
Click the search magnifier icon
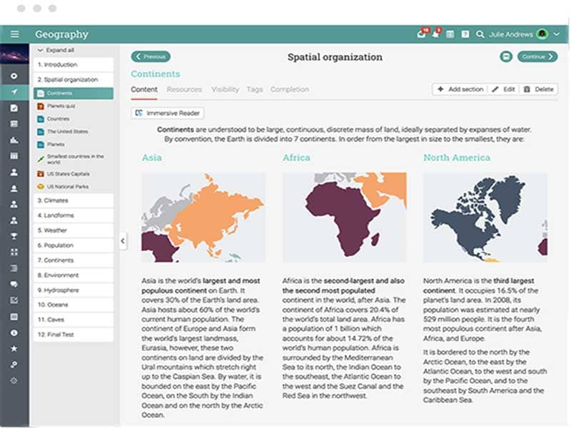[480, 34]
